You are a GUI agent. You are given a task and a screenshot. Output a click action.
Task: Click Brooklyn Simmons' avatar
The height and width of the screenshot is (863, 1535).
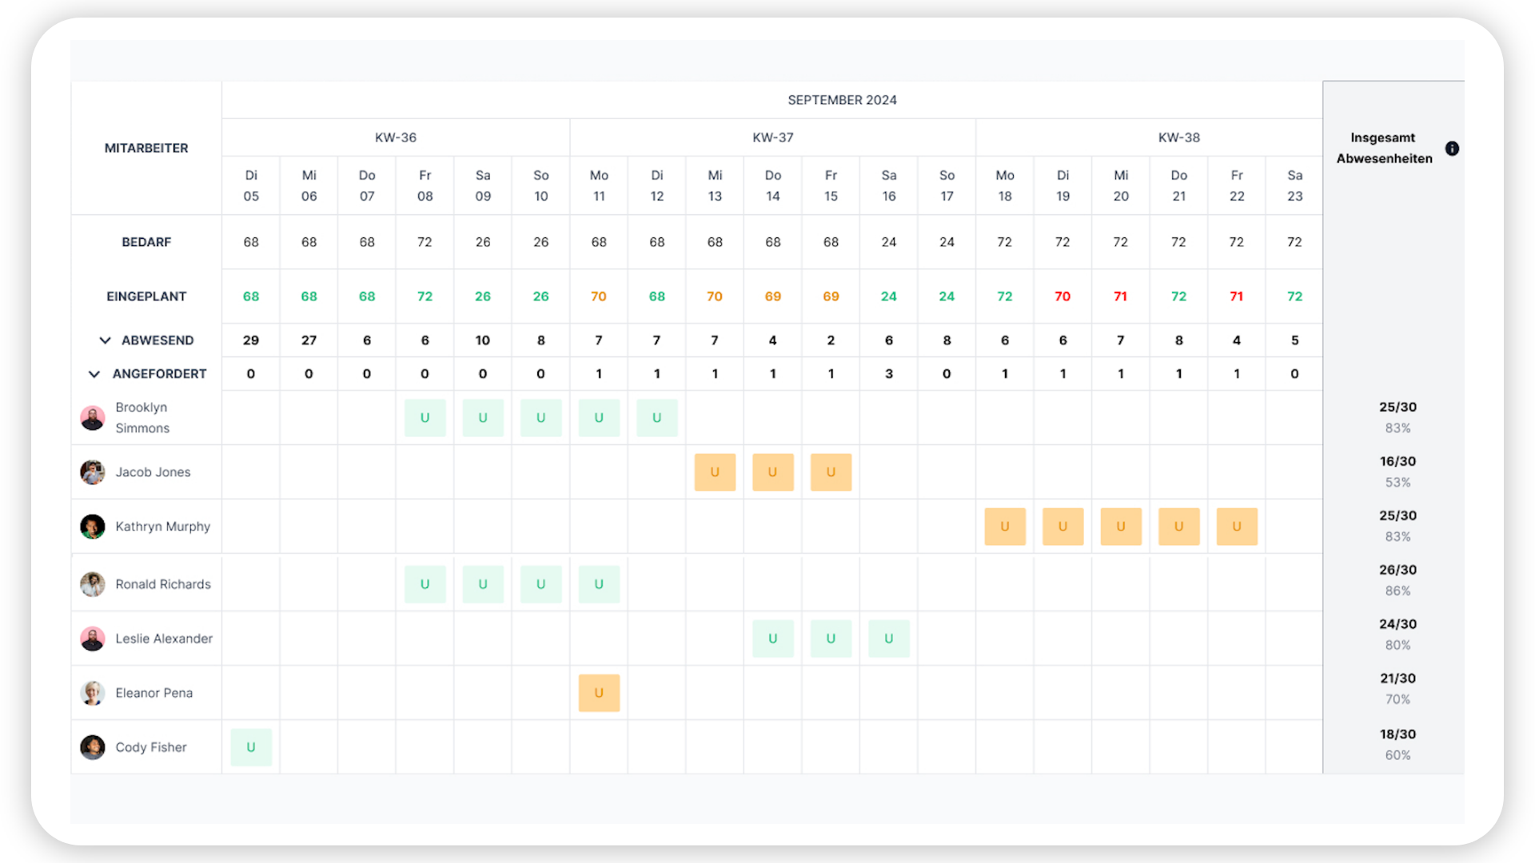click(x=93, y=418)
